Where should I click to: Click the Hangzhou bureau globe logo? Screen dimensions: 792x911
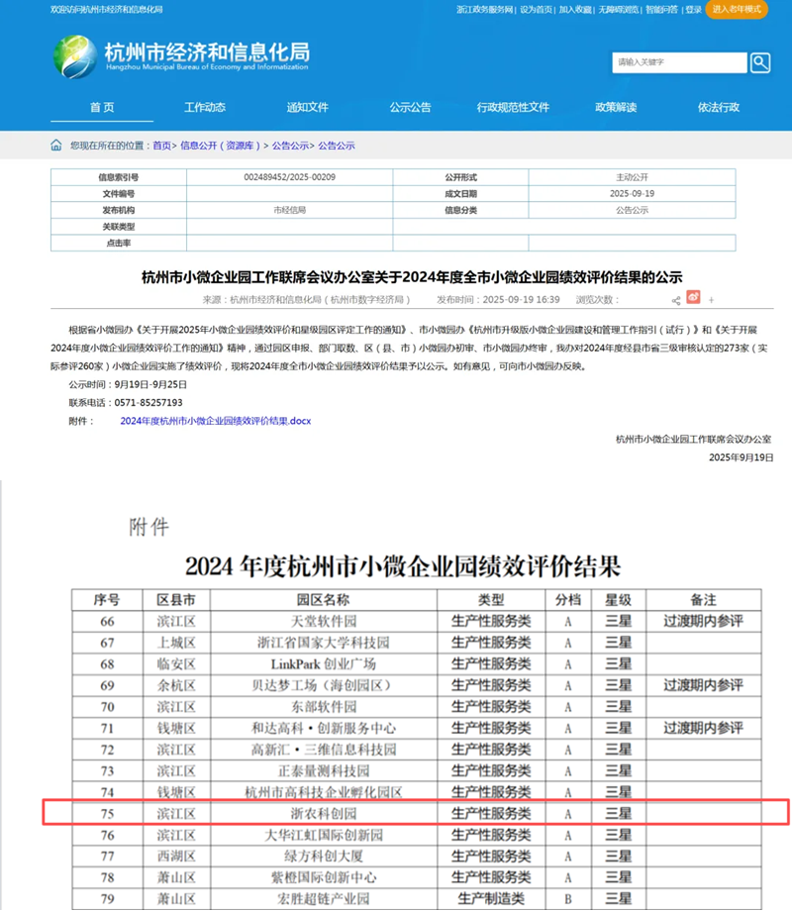[74, 56]
